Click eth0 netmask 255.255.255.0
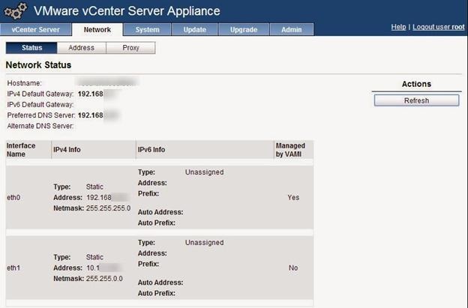468x308 pixels. [x=108, y=208]
